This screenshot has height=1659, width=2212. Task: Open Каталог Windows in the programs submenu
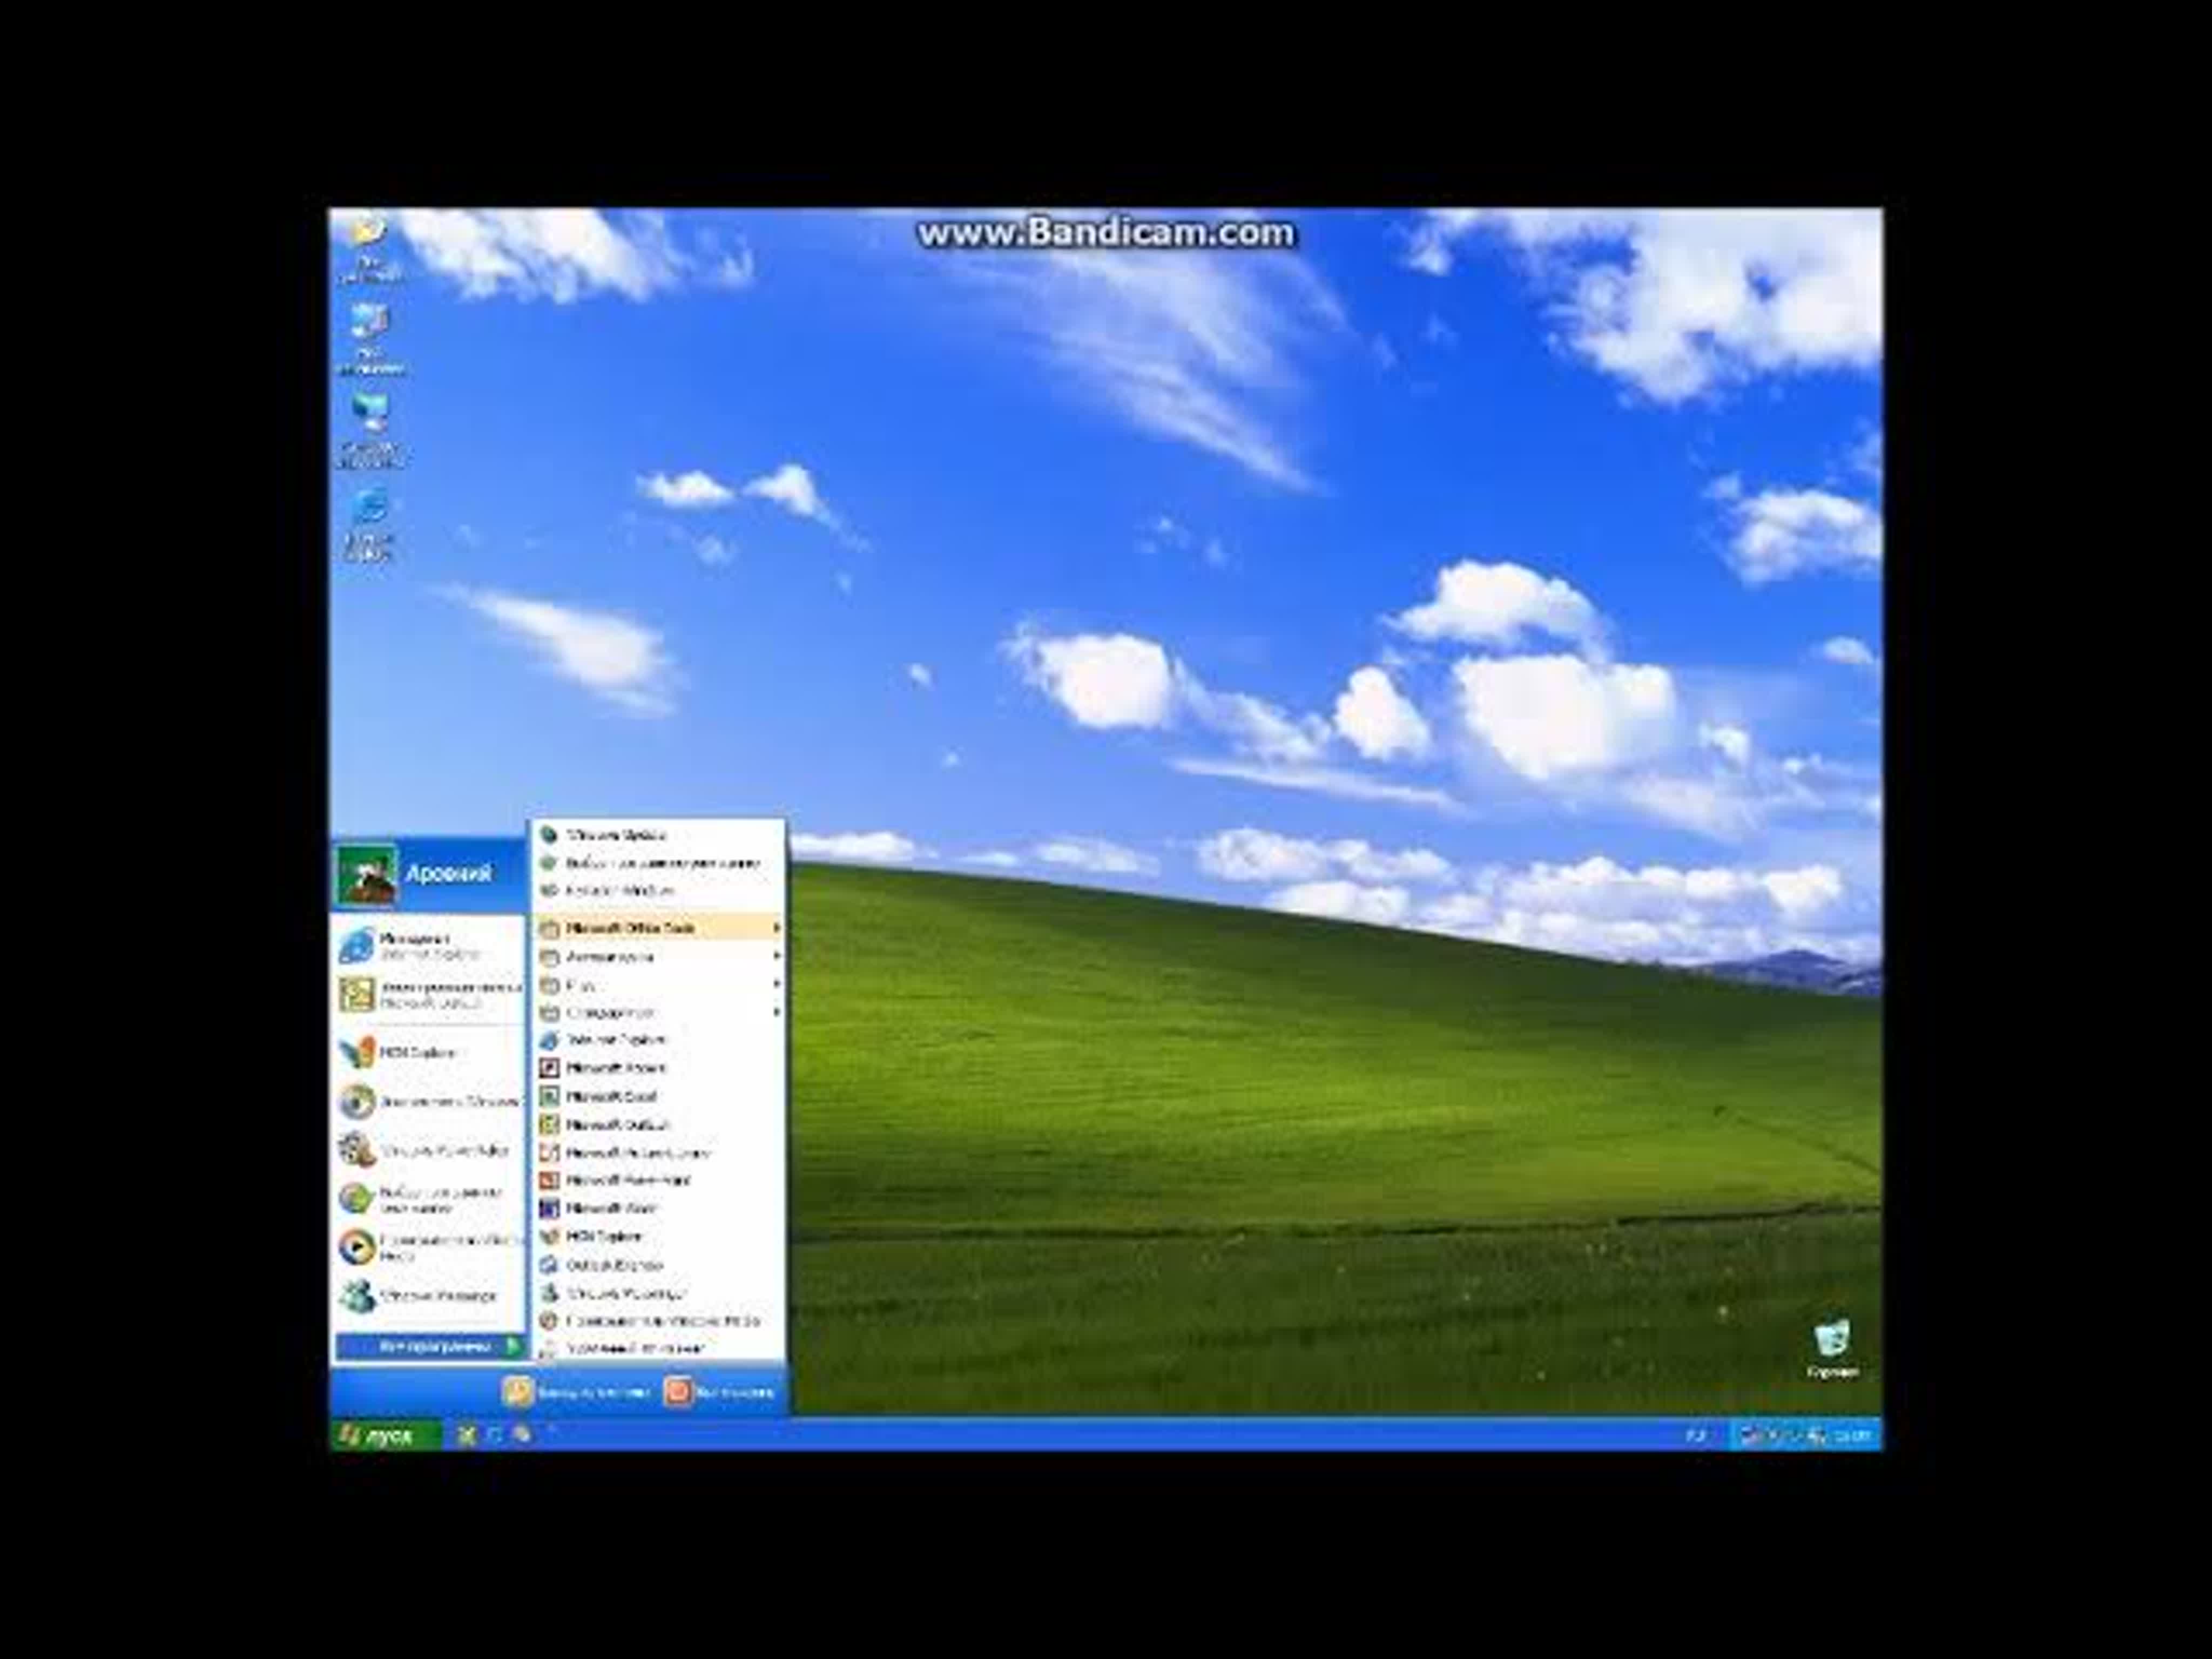pyautogui.click(x=658, y=890)
